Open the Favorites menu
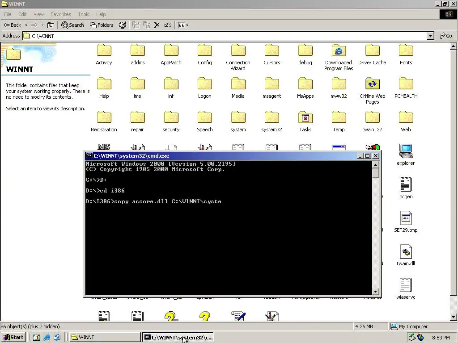Viewport: 458px width, 343px height. coord(61,14)
